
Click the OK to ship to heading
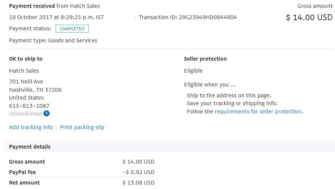(26, 59)
